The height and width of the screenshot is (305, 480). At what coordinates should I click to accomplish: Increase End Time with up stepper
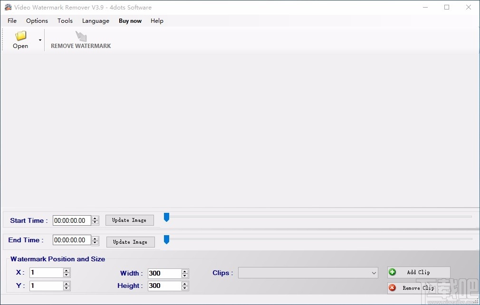coord(95,238)
